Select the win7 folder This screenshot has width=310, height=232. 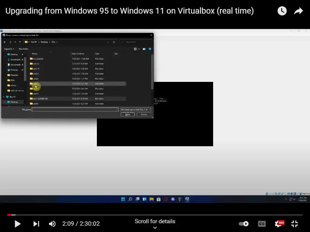35,84
